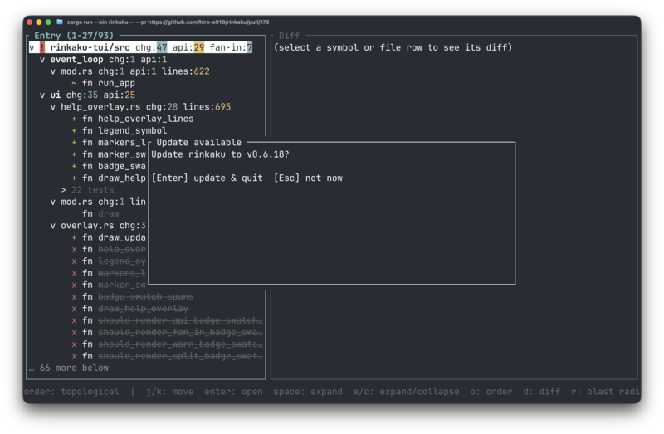Screen dimensions: 664x434
Task: Click the green zoom window button
Action: coord(48,22)
